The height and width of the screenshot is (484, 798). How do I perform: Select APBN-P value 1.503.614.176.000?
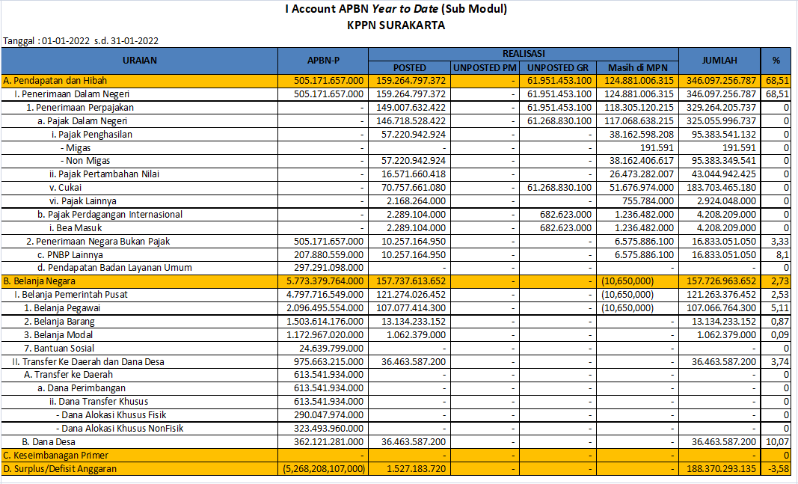[x=325, y=322]
